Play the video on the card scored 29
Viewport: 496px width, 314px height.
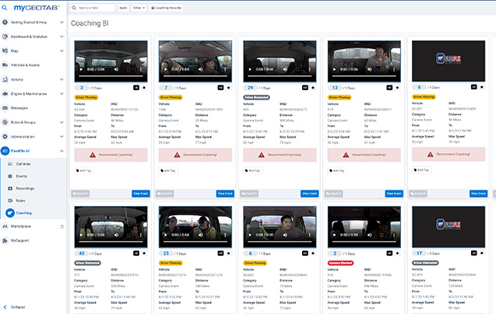click(250, 69)
